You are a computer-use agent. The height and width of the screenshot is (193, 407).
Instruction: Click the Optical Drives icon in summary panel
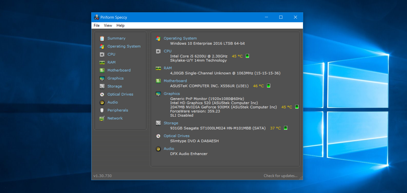click(158, 136)
